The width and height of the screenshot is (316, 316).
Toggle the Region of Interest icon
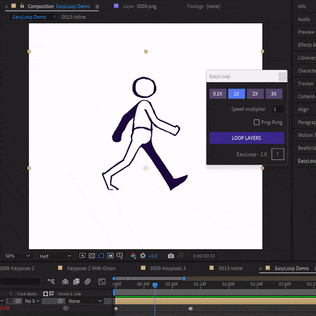coord(111,256)
